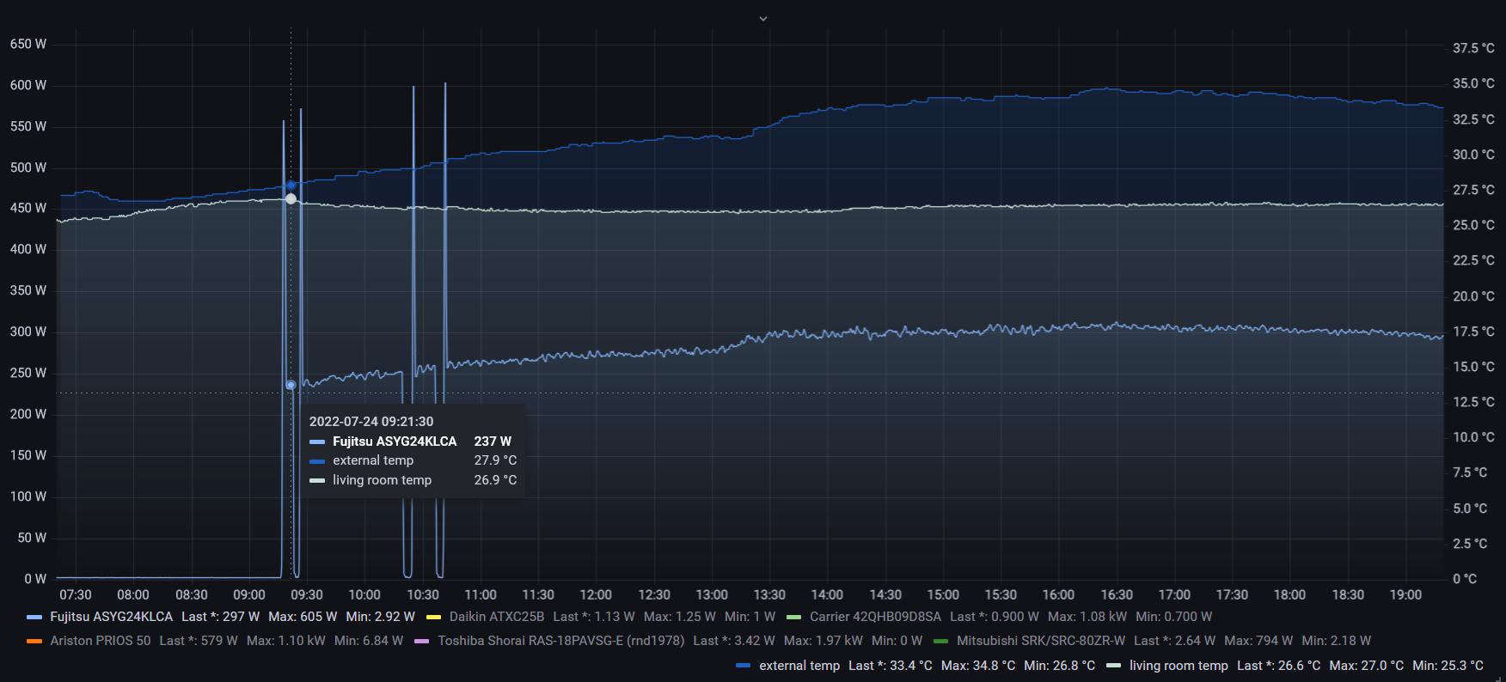Toggle the external temp legend series
The width and height of the screenshot is (1506, 682).
799,666
